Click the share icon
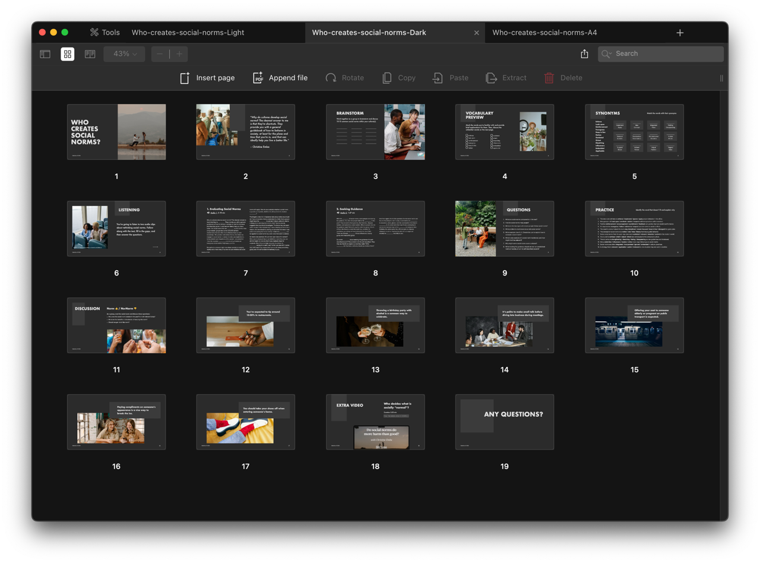Image resolution: width=760 pixels, height=563 pixels. click(584, 54)
